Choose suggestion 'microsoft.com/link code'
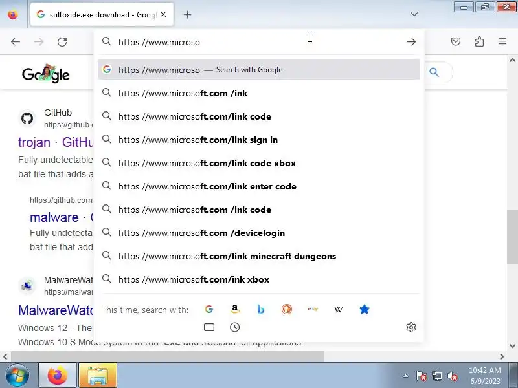Image resolution: width=518 pixels, height=388 pixels. click(258, 116)
